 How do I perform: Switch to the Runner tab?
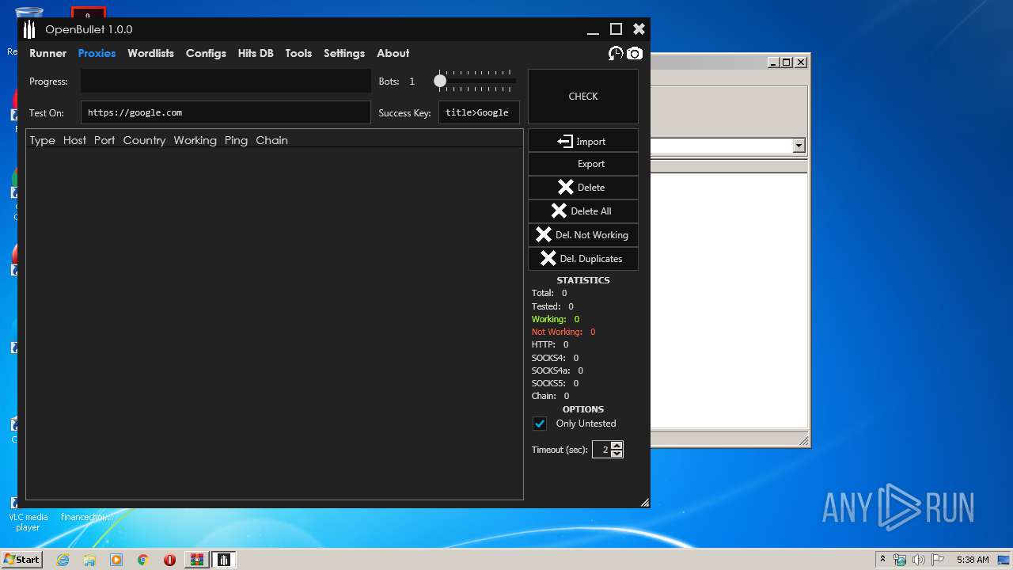click(48, 53)
